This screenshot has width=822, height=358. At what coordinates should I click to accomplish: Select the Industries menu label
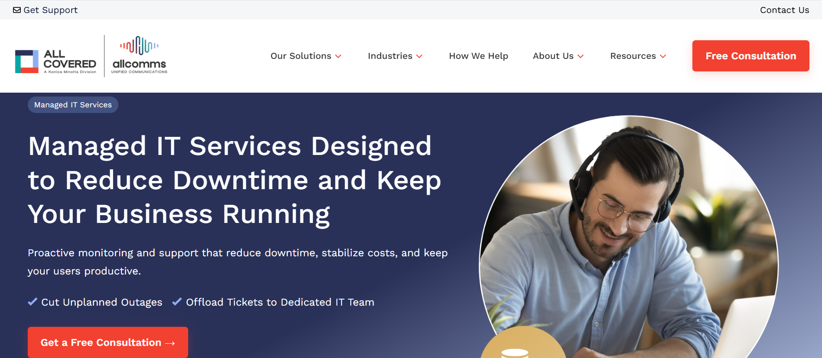click(390, 56)
